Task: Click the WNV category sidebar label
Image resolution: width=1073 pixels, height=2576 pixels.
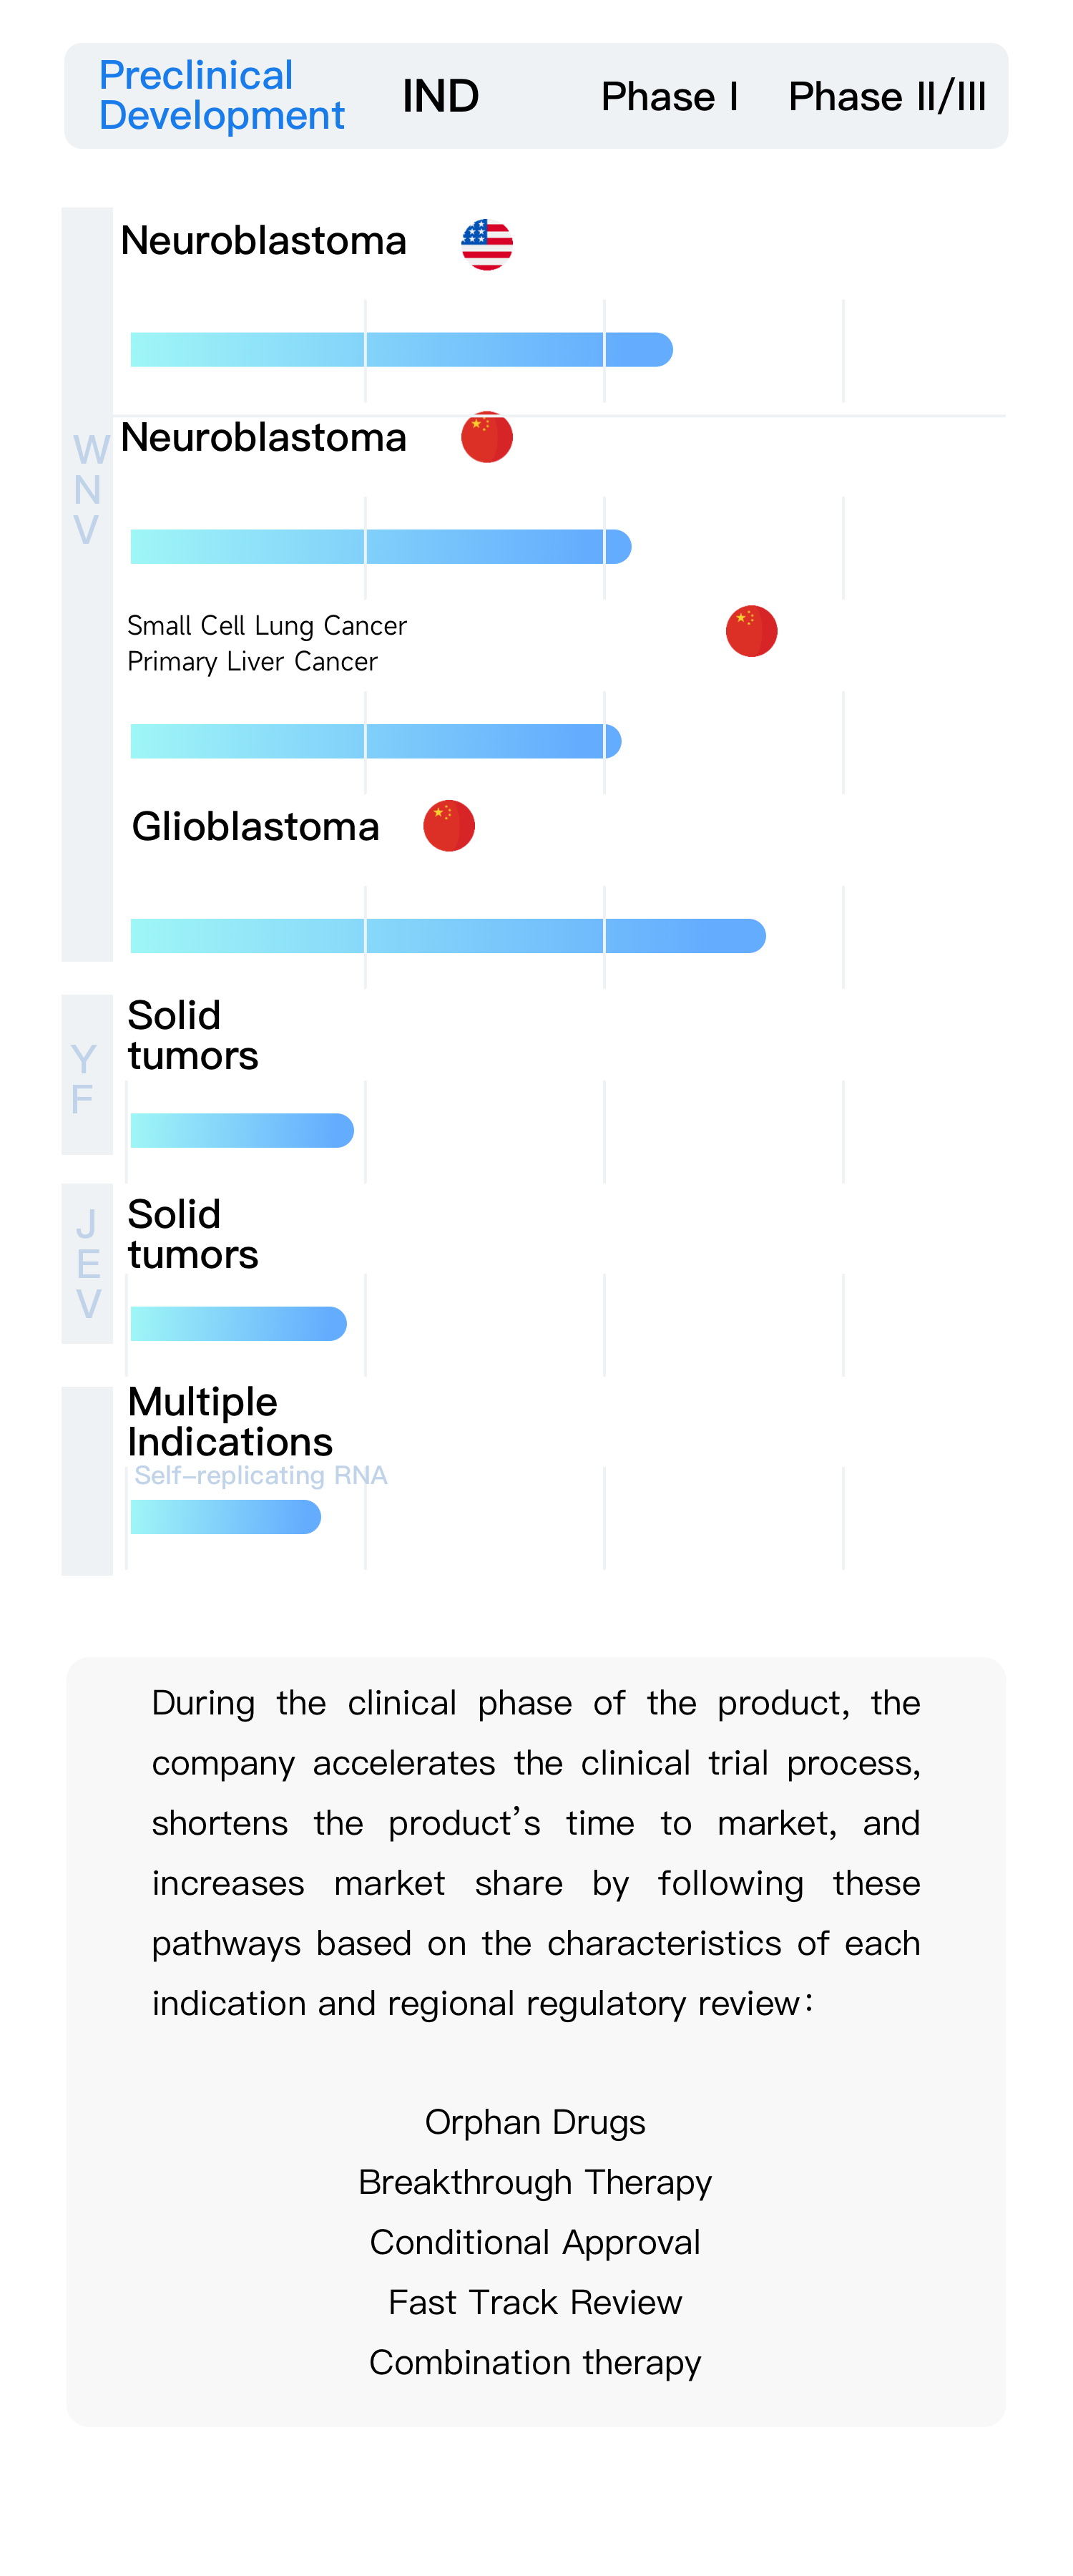Action: click(88, 490)
